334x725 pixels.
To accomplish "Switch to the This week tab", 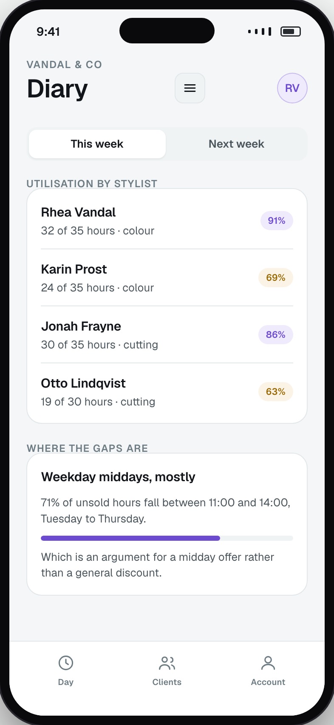I will click(97, 144).
